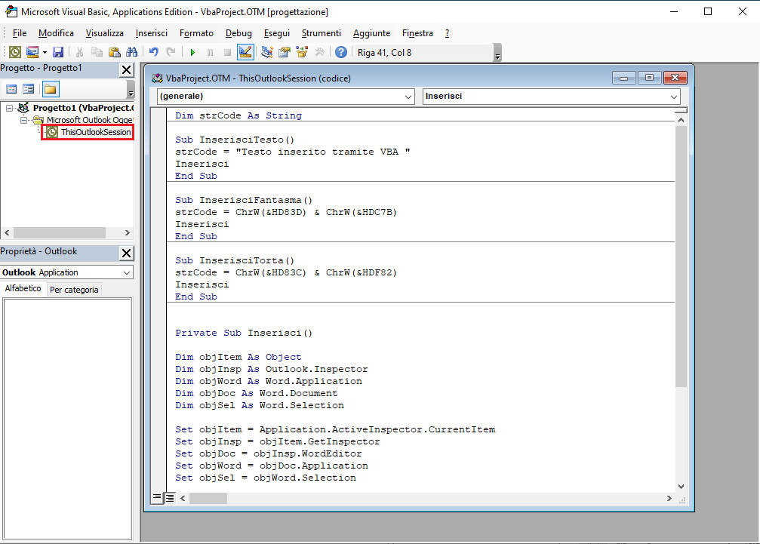Click the code window horizontal scrollbar thumb

coord(208,498)
